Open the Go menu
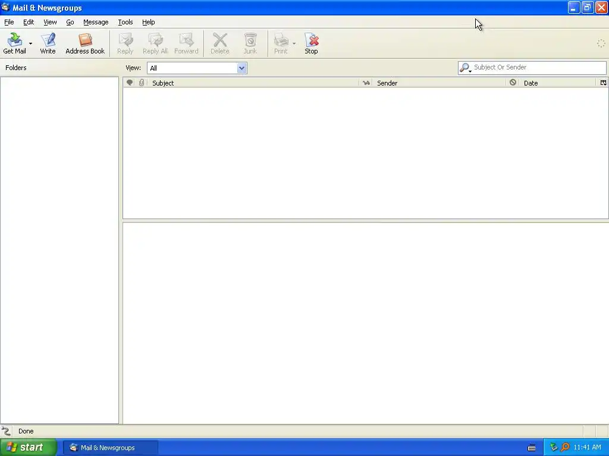 (70, 22)
